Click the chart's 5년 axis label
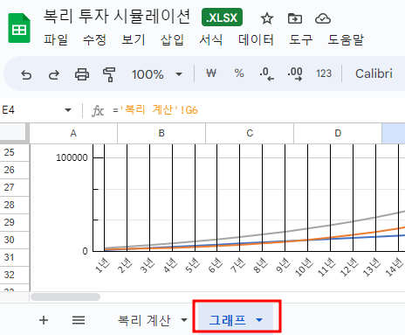 193,265
